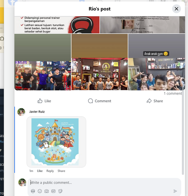
Task: Send the comment with the arrow icon
Action: [175, 191]
